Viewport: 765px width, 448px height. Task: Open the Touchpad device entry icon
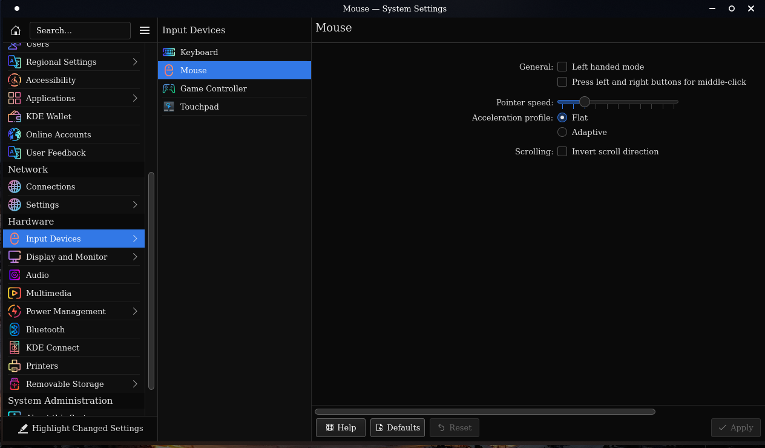point(169,107)
